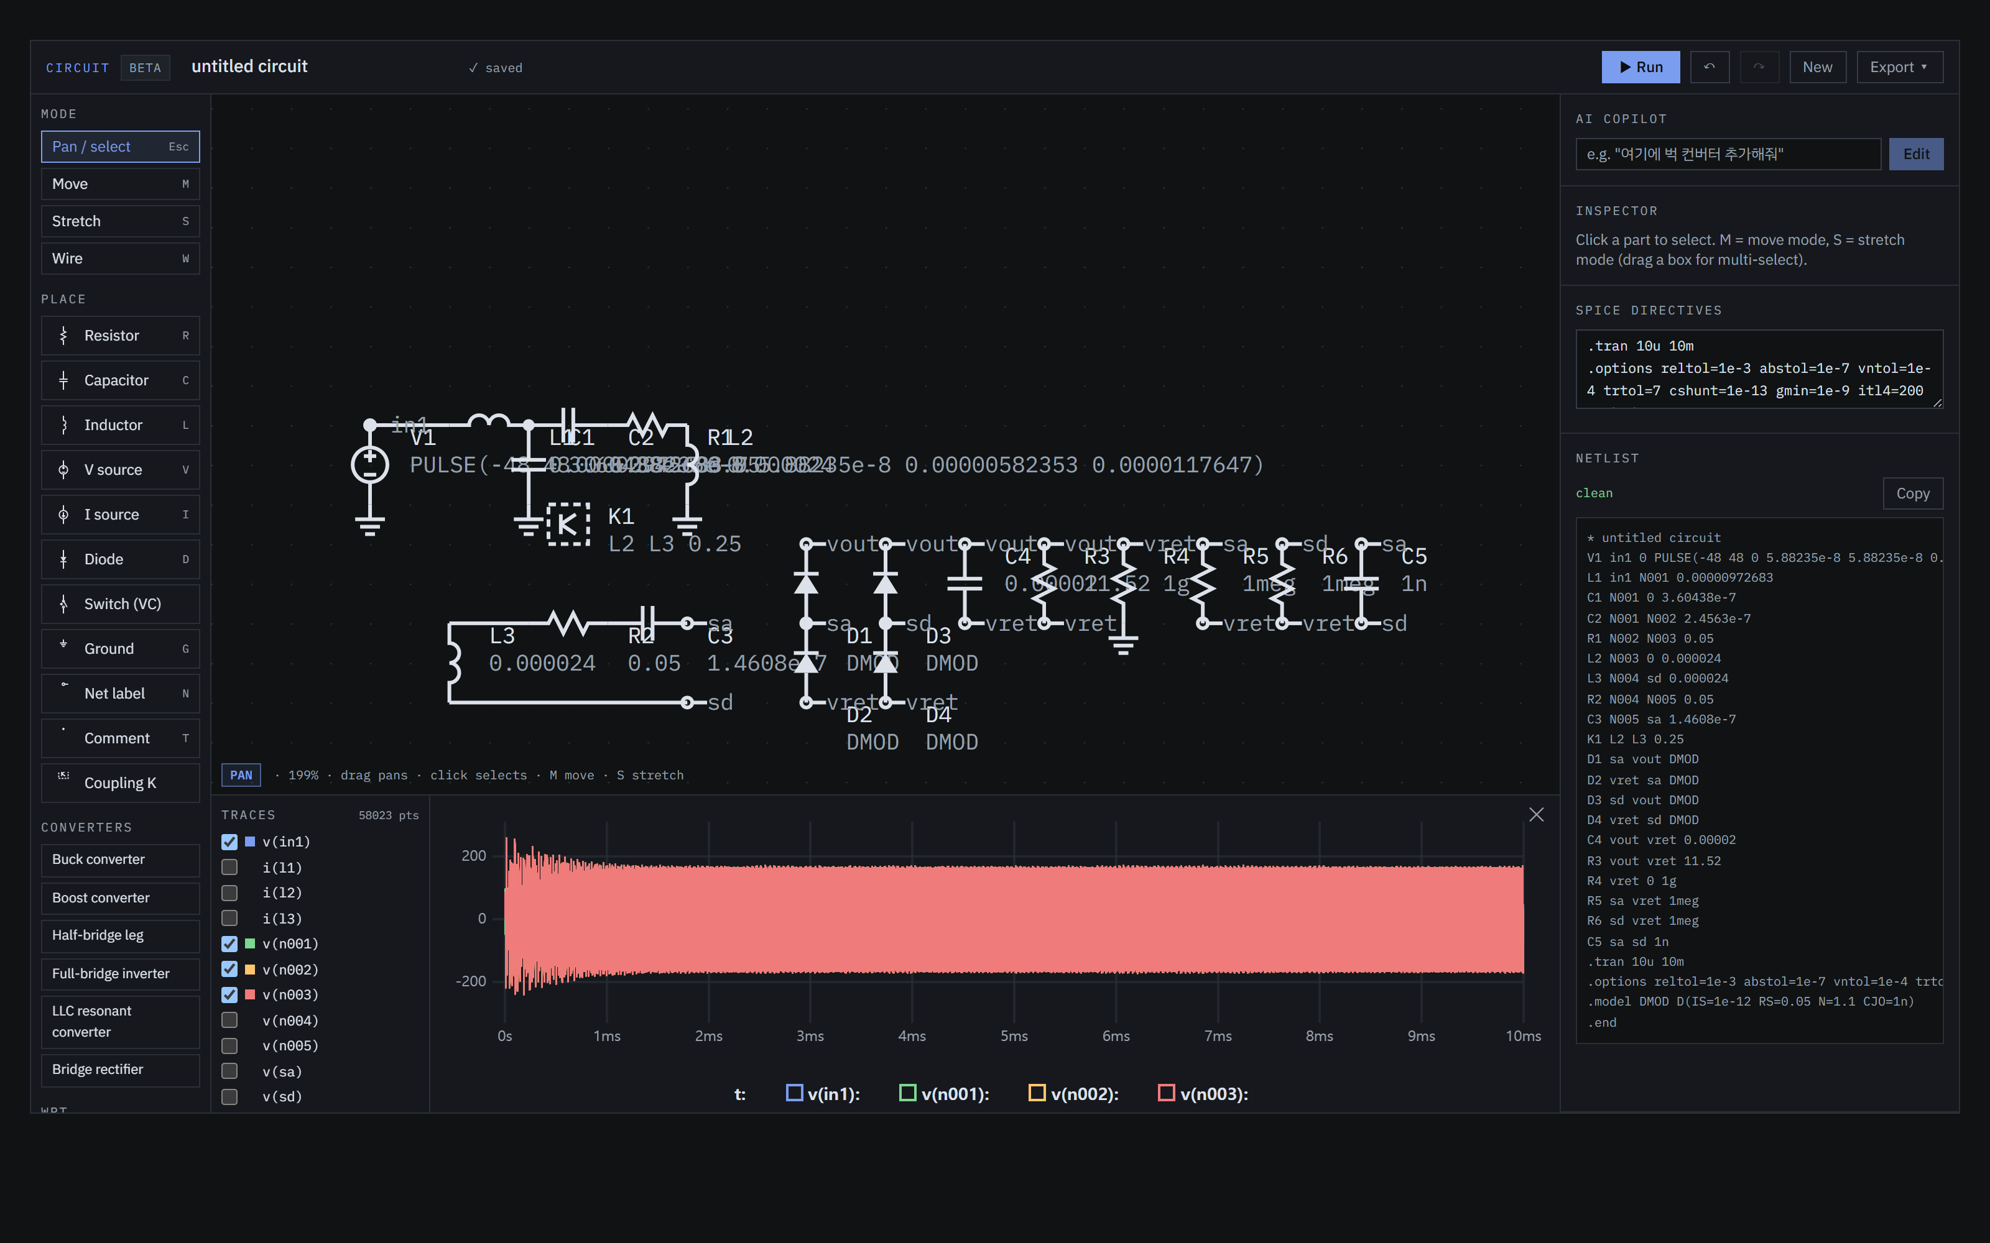The image size is (1990, 1243).
Task: Open the Export dropdown menu
Action: click(x=1900, y=67)
